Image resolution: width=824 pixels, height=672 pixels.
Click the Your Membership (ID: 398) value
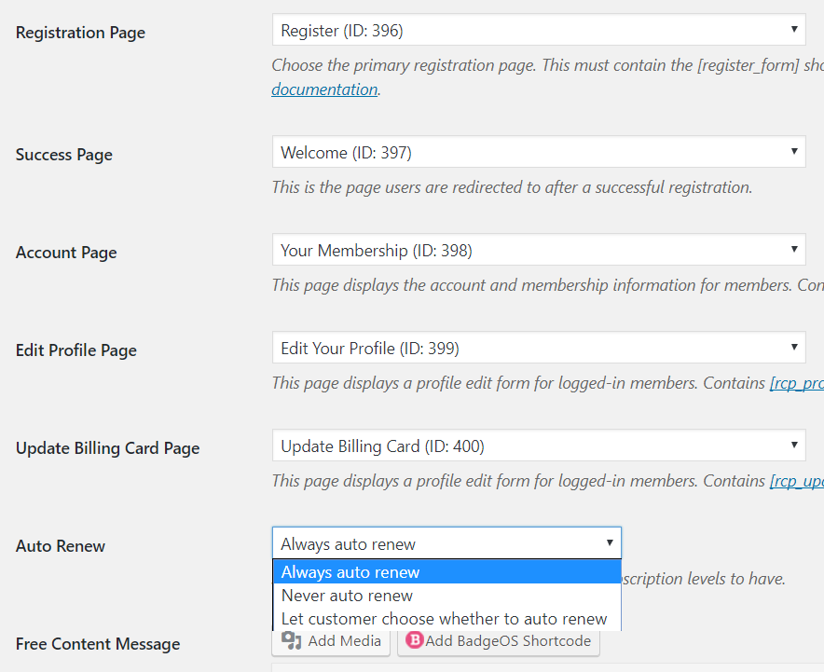pos(377,250)
